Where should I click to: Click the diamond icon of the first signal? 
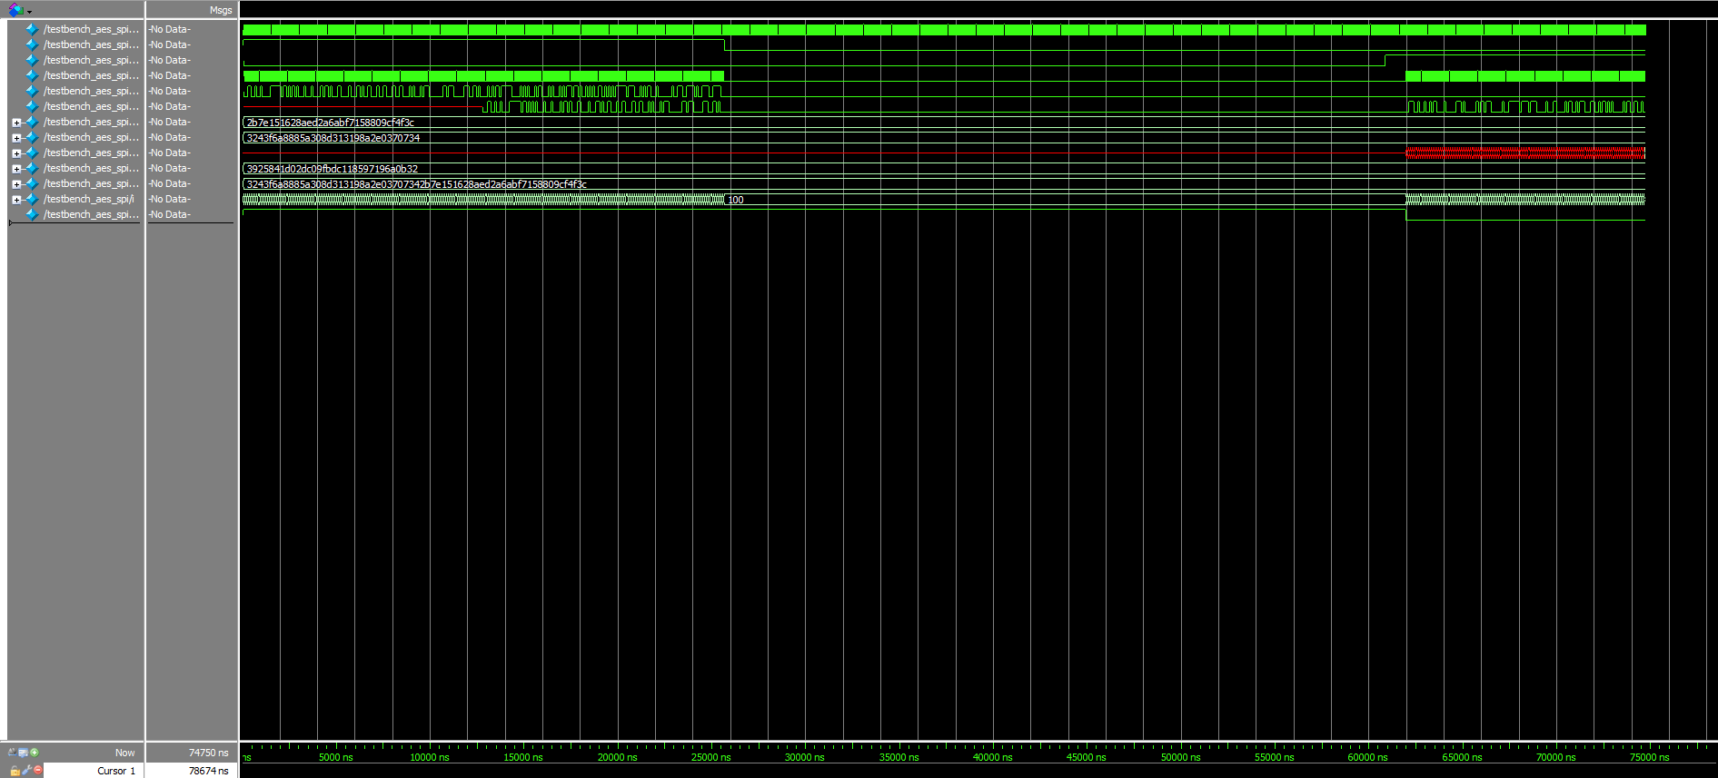(32, 30)
